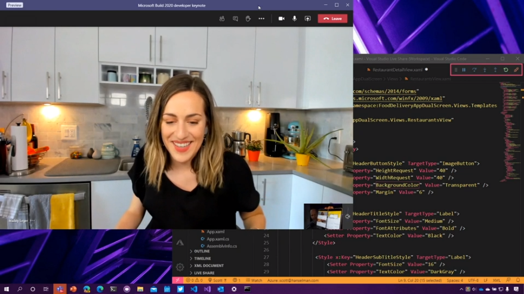Disconnect the debugger with plug icon

pyautogui.click(x=516, y=70)
